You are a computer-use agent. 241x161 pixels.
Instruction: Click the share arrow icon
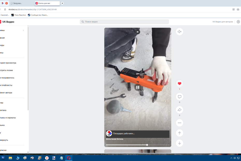[x=179, y=110]
